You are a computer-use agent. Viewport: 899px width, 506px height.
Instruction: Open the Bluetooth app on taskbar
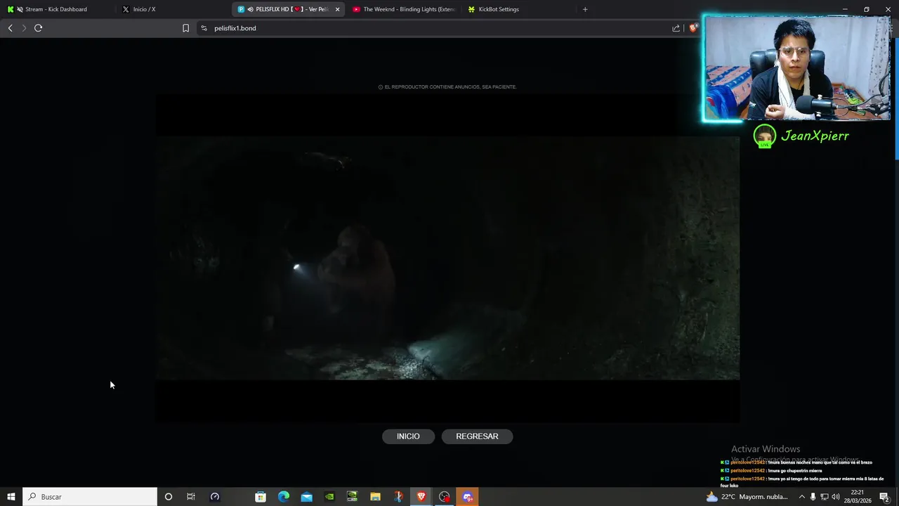[x=398, y=497]
